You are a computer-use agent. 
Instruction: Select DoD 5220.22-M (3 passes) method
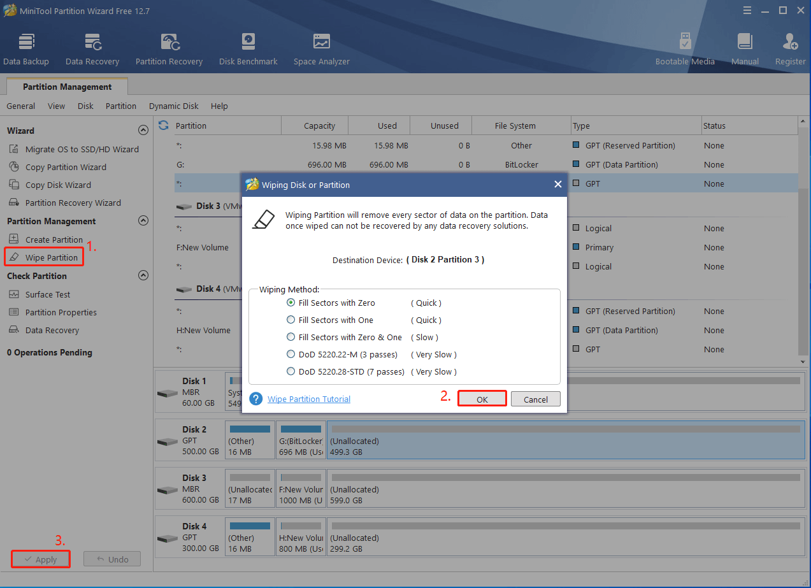coord(291,354)
